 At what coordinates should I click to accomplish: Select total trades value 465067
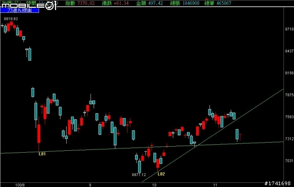tap(224, 3)
